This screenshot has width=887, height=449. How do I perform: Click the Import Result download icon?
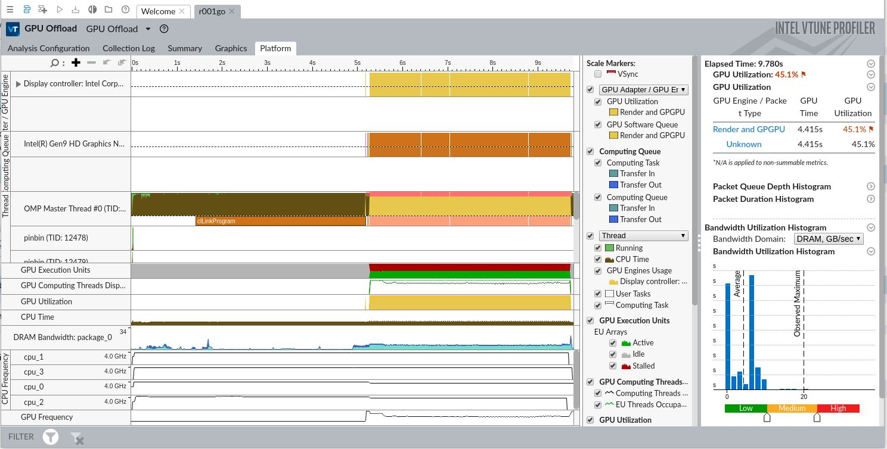pyautogui.click(x=76, y=10)
